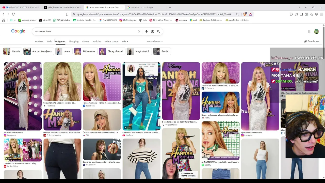Open the Brave VPN shield icon
This screenshot has width=325, height=183.
click(316, 14)
